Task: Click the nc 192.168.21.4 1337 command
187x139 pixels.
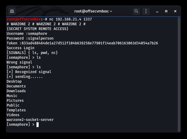Action: pyautogui.click(x=71, y=19)
